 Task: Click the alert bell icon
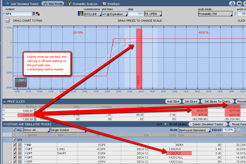click(232, 4)
